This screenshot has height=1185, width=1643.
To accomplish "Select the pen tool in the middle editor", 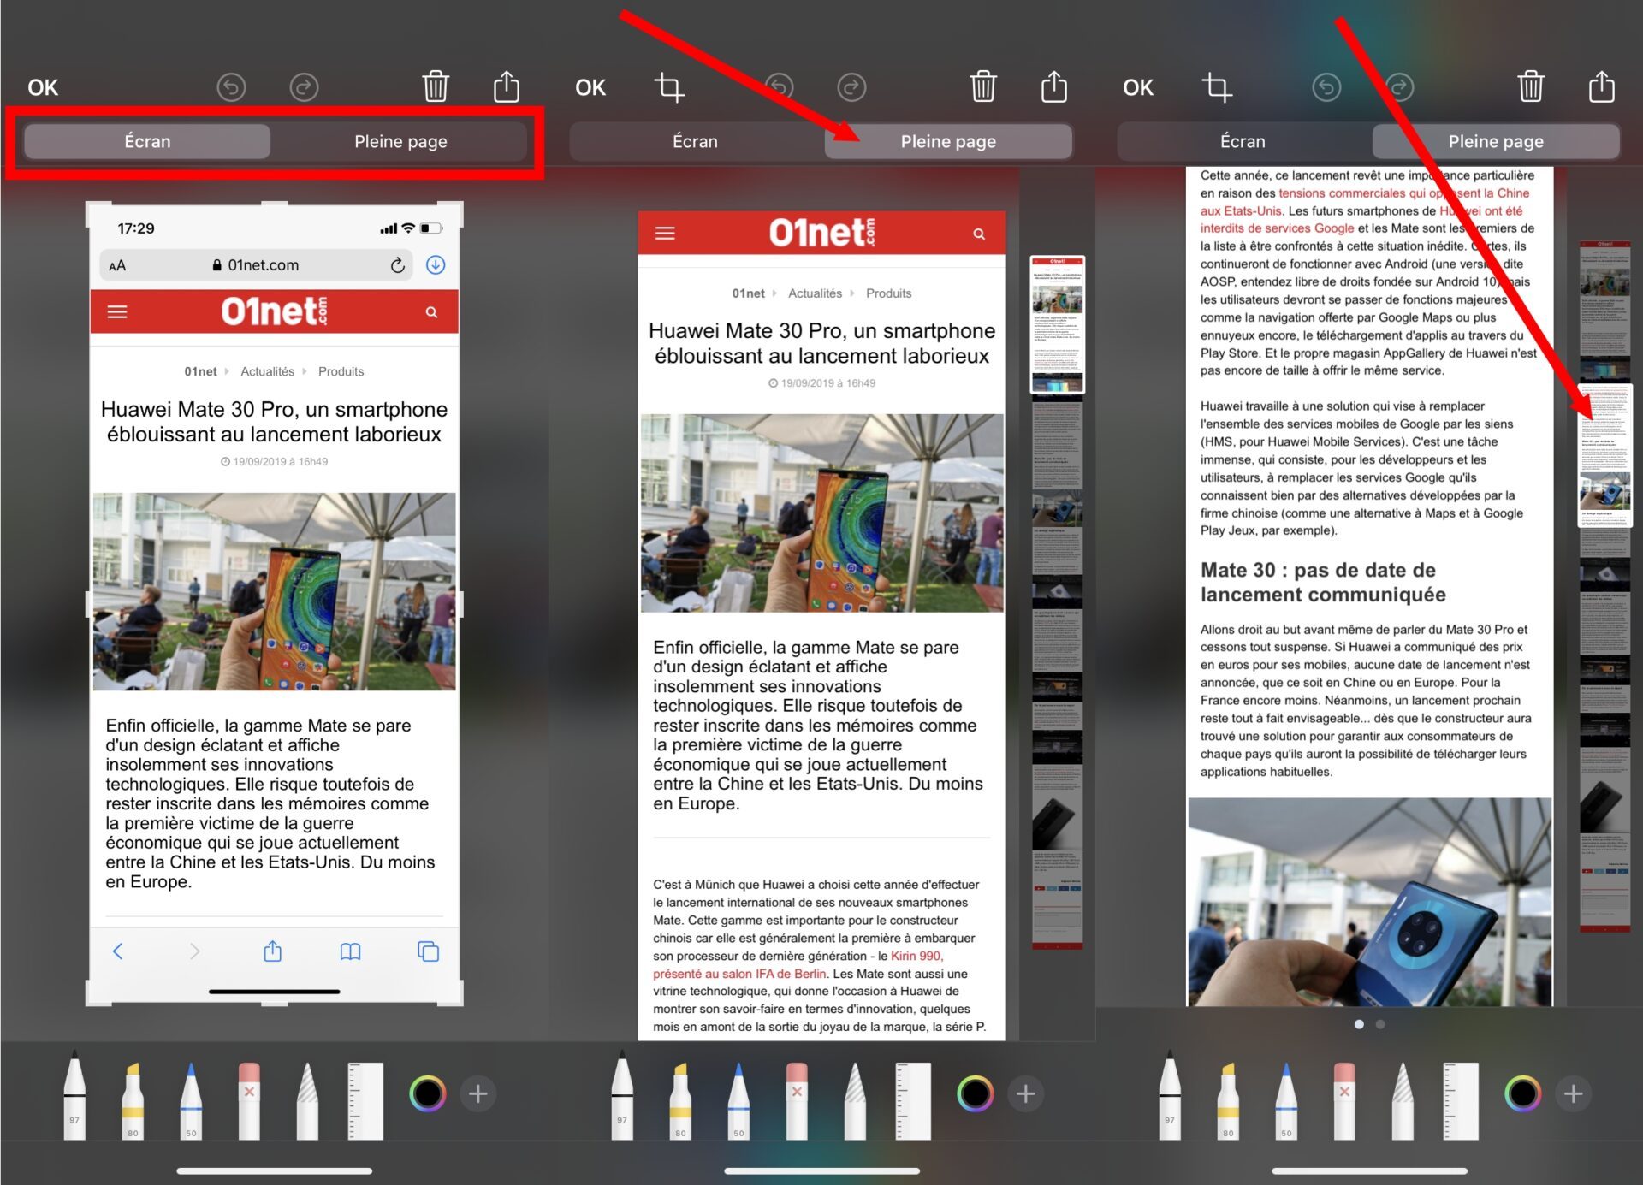I will pyautogui.click(x=622, y=1095).
